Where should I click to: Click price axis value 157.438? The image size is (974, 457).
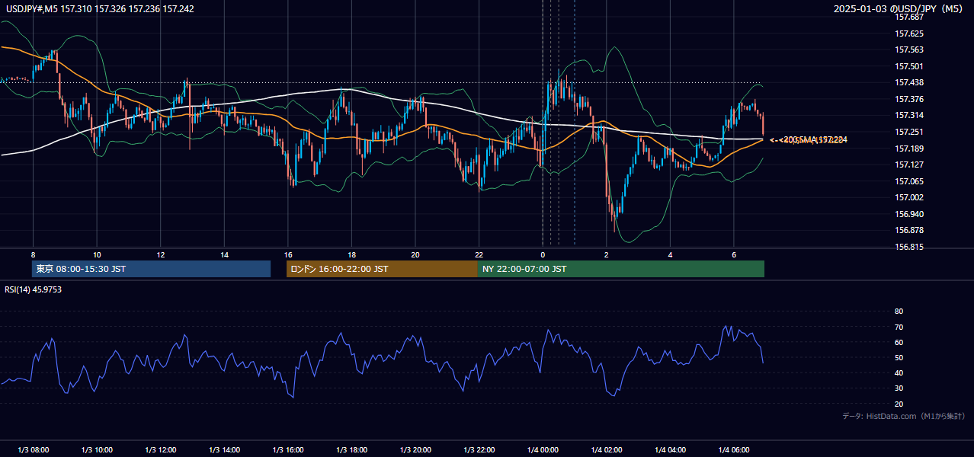coord(909,82)
